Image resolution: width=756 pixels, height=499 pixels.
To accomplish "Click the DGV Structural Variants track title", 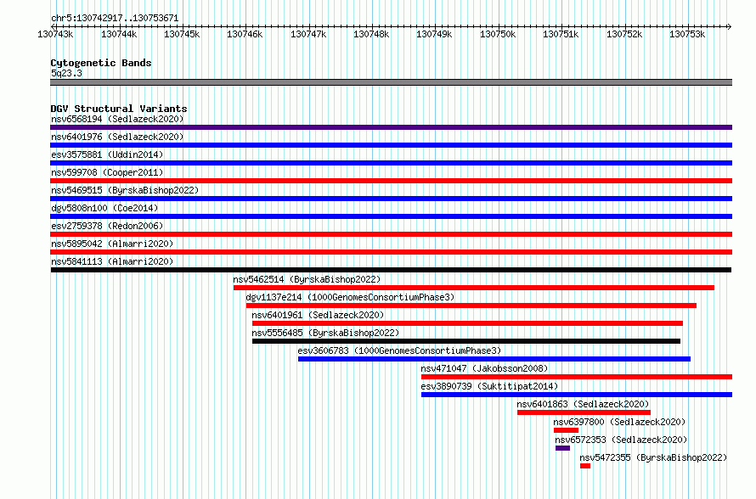I will point(119,109).
